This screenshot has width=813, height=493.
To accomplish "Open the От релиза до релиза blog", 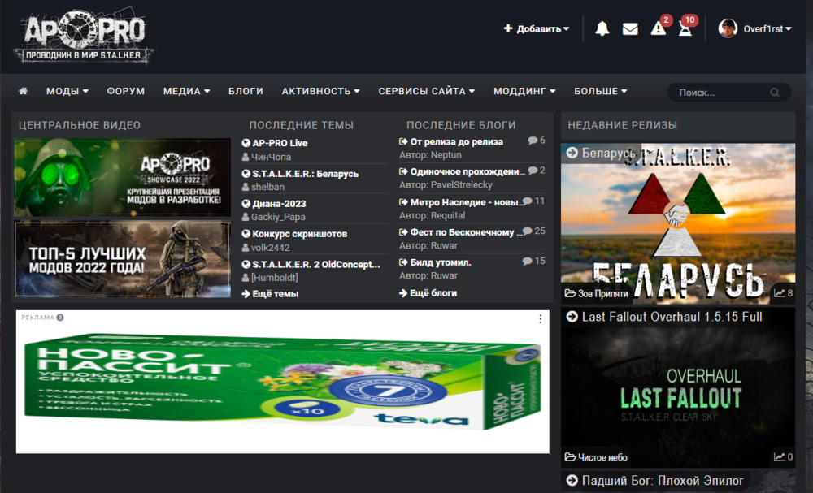I will tap(456, 141).
